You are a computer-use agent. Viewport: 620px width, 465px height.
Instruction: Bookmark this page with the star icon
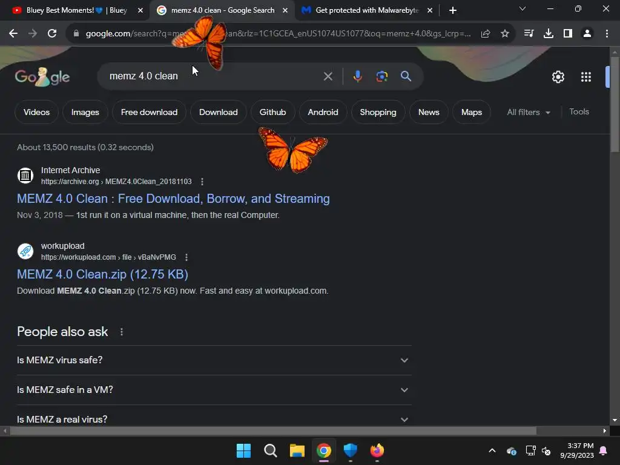click(505, 34)
